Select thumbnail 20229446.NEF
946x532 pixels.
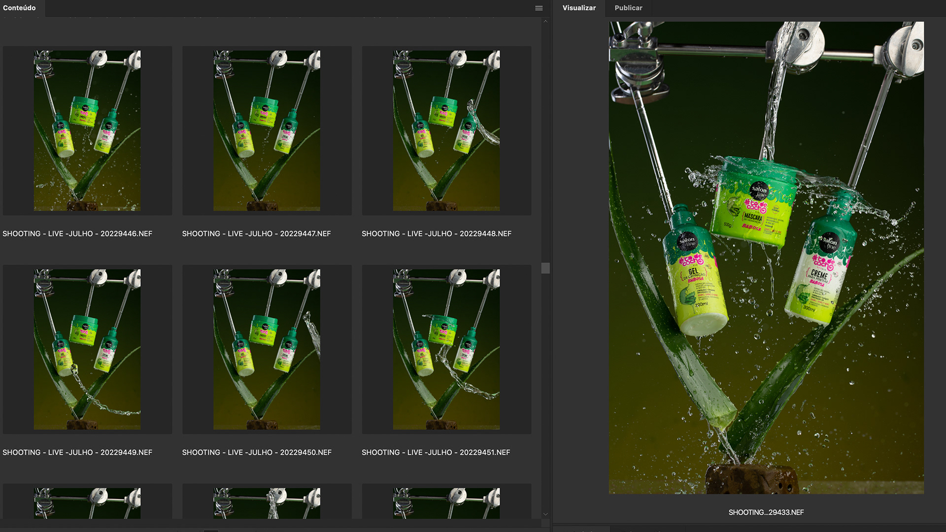coord(87,131)
